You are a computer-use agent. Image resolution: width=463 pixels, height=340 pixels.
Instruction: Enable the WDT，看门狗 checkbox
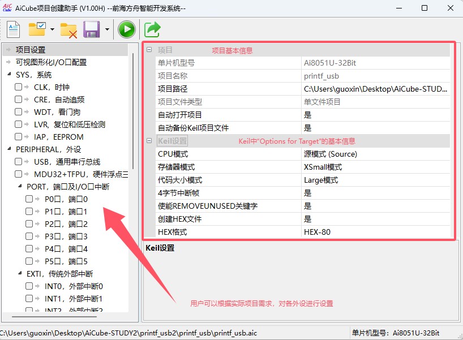19,111
